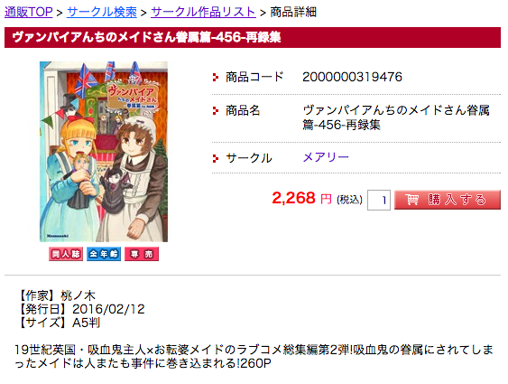Image resolution: width=508 pixels, height=384 pixels.
Task: Click the 全年齢 age rating badge
Action: click(x=104, y=254)
